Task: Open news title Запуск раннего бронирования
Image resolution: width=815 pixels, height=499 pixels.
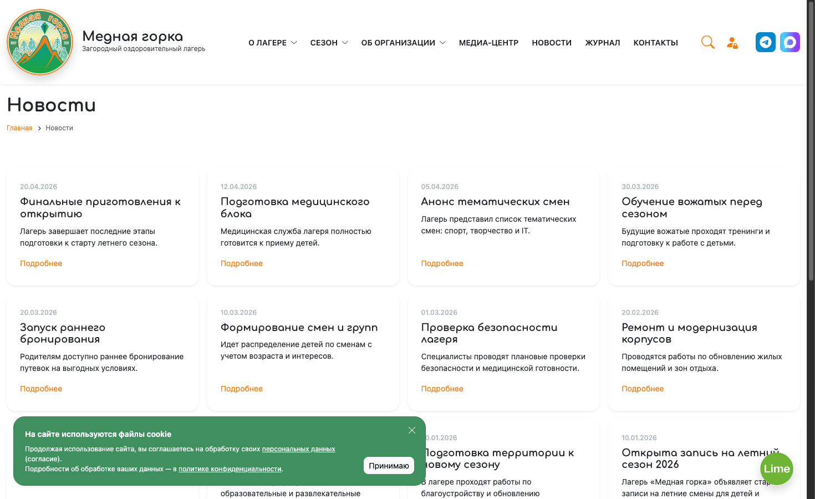Action: pyautogui.click(x=63, y=333)
